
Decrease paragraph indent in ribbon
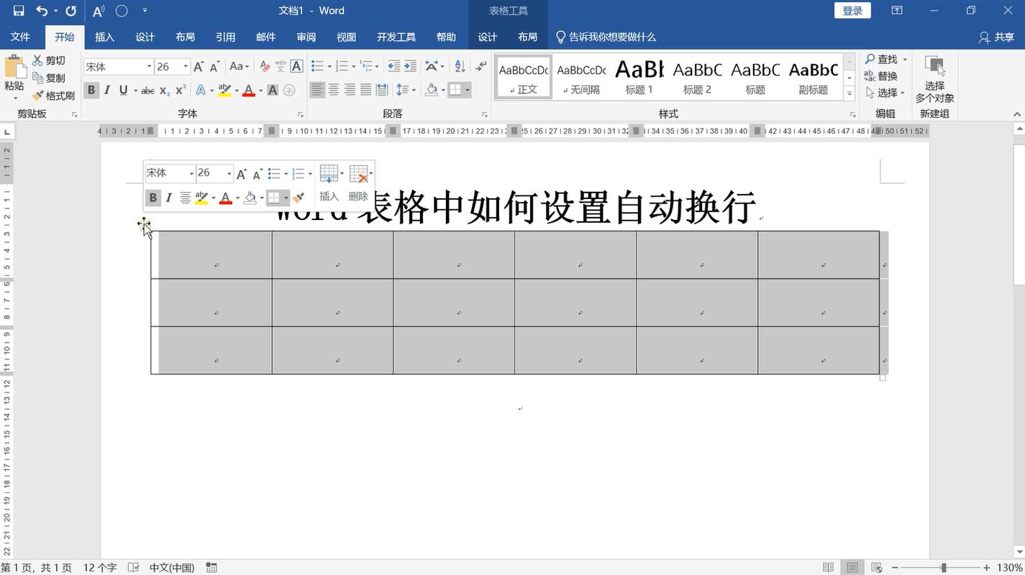[x=394, y=66]
